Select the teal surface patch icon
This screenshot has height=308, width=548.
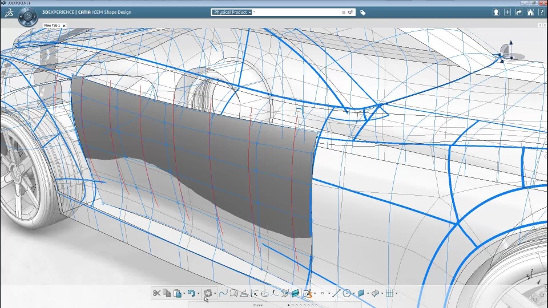click(296, 293)
